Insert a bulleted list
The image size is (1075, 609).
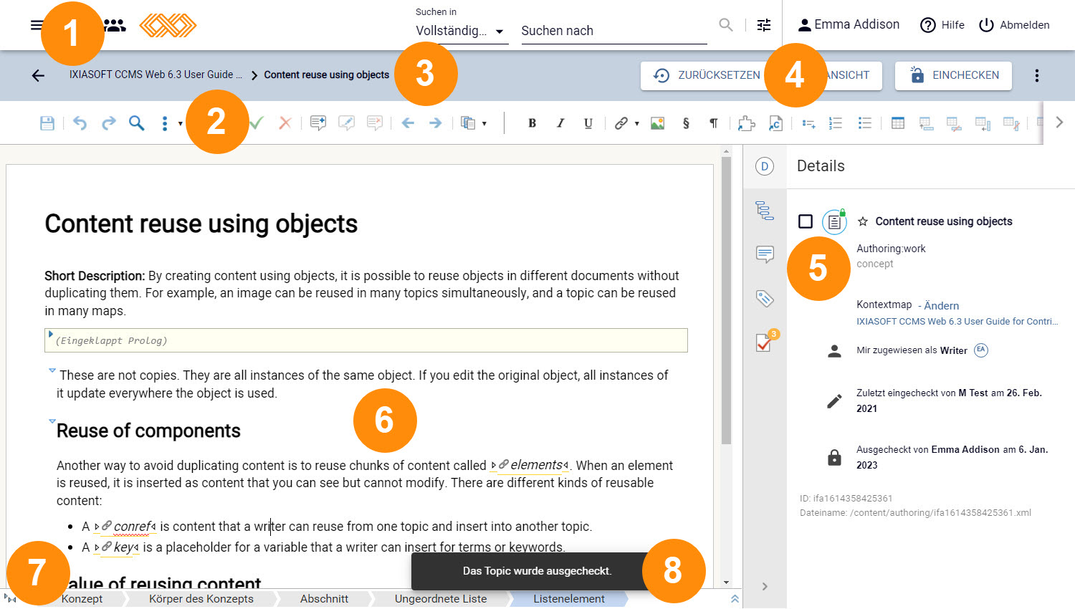coord(864,123)
